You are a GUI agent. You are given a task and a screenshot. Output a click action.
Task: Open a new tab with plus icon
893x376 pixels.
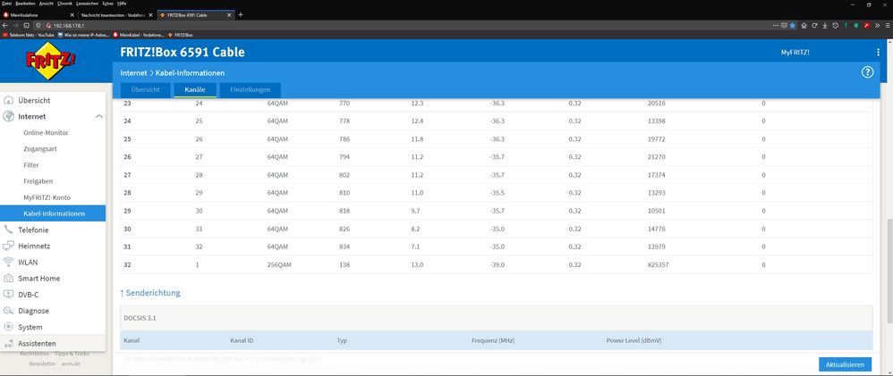click(x=241, y=15)
